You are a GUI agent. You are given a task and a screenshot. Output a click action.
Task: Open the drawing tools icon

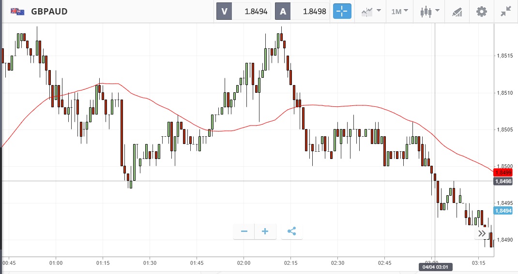(x=457, y=12)
